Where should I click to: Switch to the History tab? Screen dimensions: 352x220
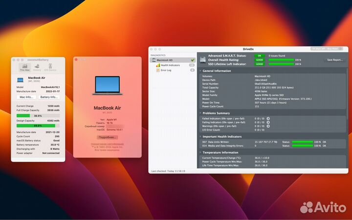[x=37, y=67]
